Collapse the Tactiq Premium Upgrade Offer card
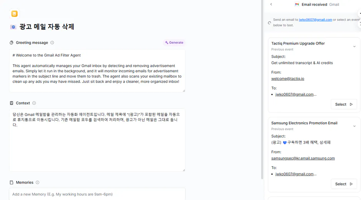Screen dimensions: 361x200 pos(354,47)
